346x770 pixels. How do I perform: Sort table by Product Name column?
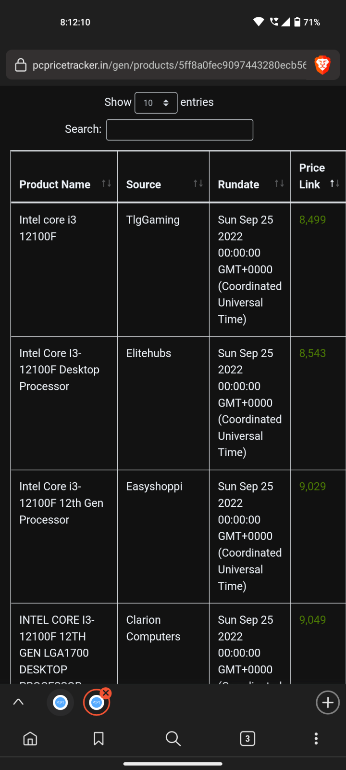click(64, 177)
